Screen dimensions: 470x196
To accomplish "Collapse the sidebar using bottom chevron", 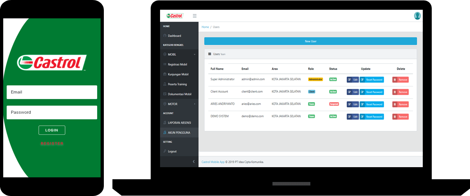I will pos(194,162).
